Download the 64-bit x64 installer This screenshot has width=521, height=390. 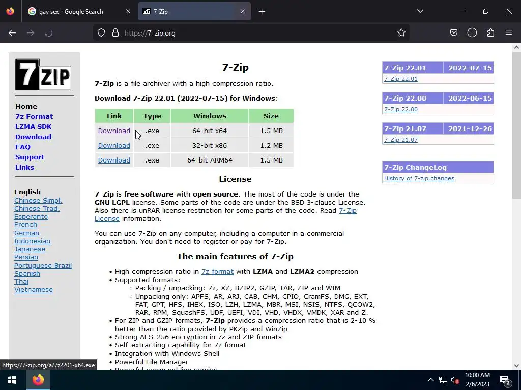click(114, 131)
